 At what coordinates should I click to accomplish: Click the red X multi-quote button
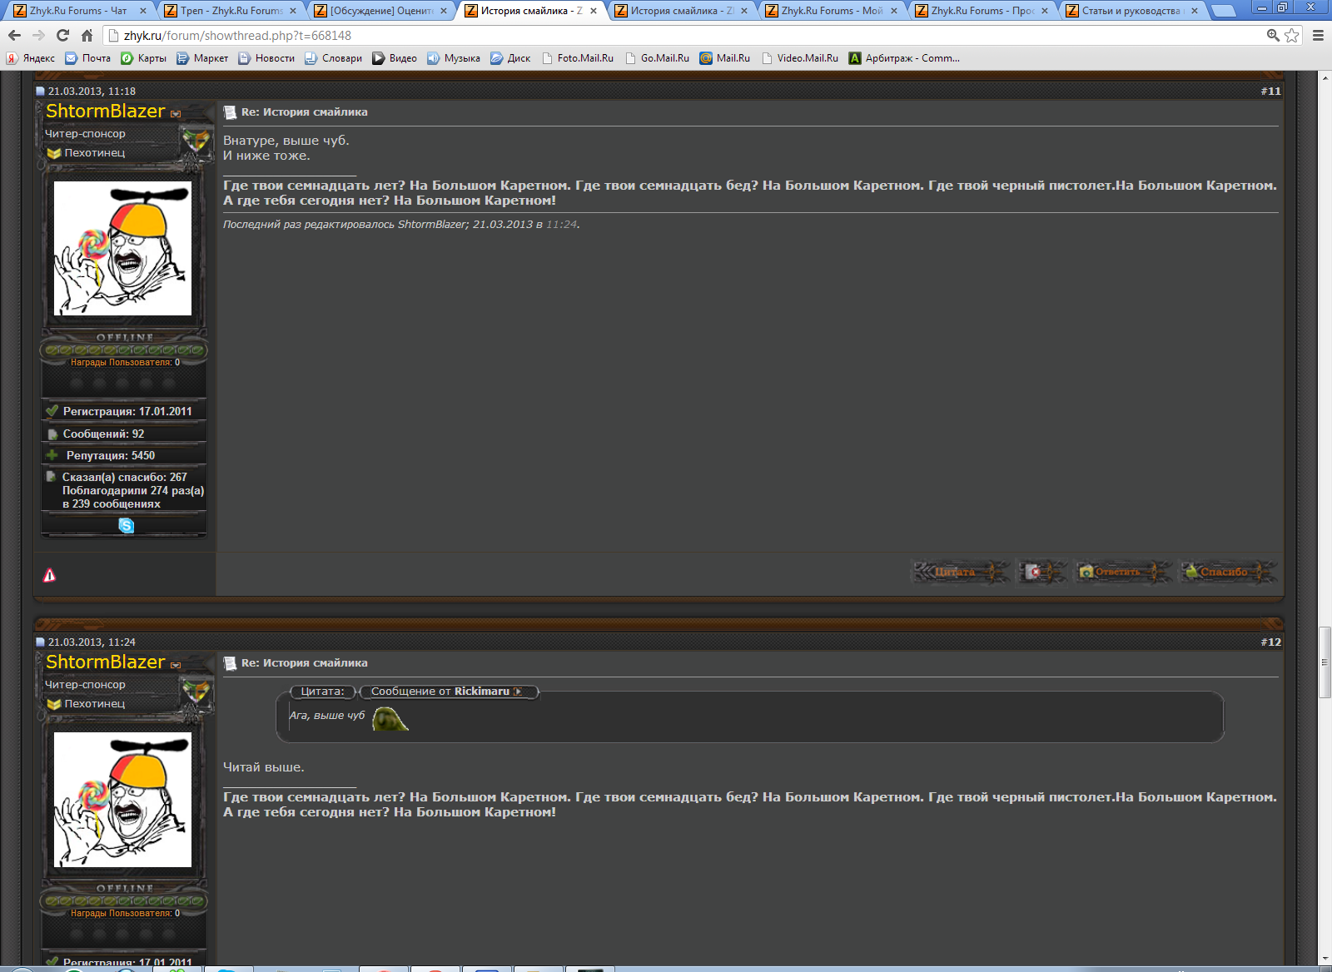pos(1041,572)
